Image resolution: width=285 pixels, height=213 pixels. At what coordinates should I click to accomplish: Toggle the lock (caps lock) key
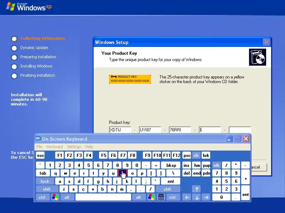pos(45,181)
